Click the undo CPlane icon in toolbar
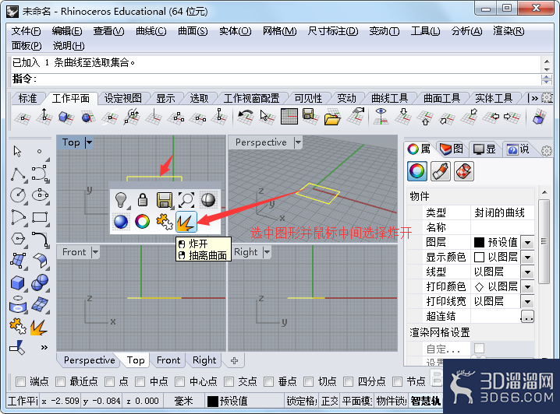The width and height of the screenshot is (560, 414). pyautogui.click(x=245, y=116)
